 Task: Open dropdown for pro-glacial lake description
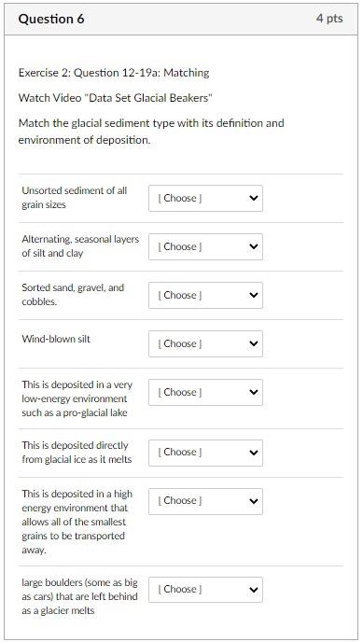click(x=205, y=392)
